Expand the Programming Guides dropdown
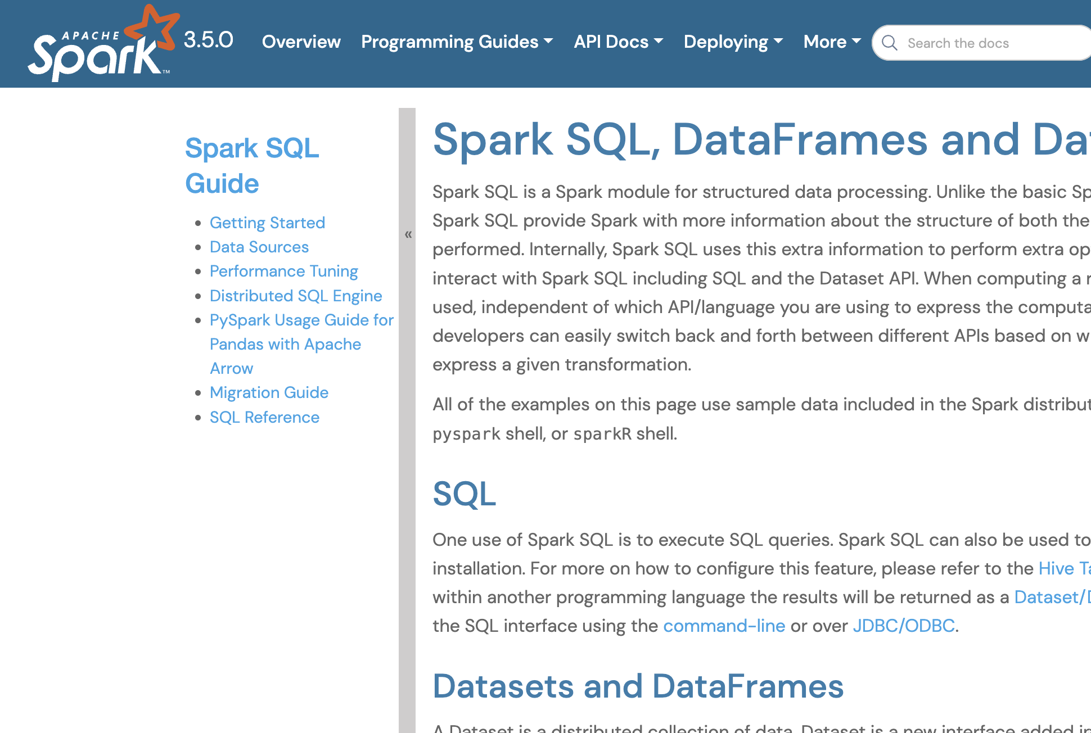 [x=457, y=42]
